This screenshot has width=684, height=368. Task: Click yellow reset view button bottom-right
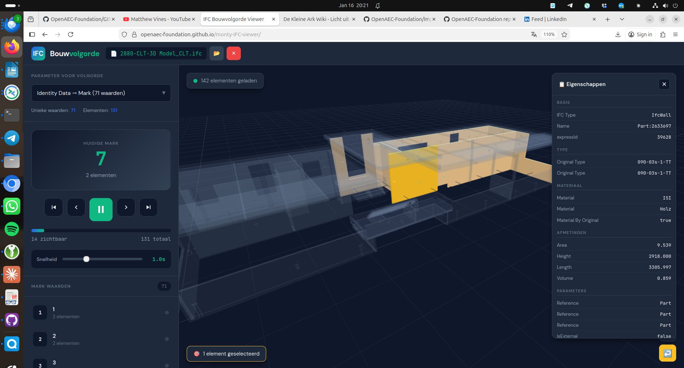click(667, 353)
